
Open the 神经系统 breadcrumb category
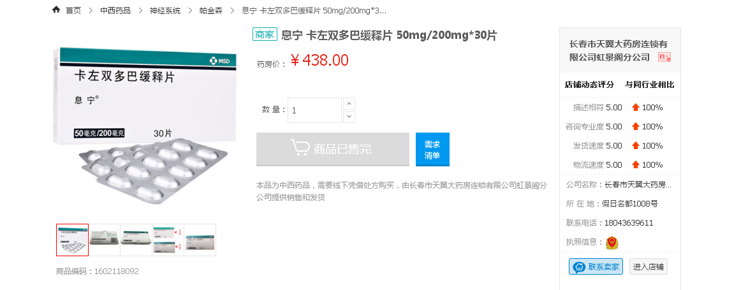[x=165, y=11]
